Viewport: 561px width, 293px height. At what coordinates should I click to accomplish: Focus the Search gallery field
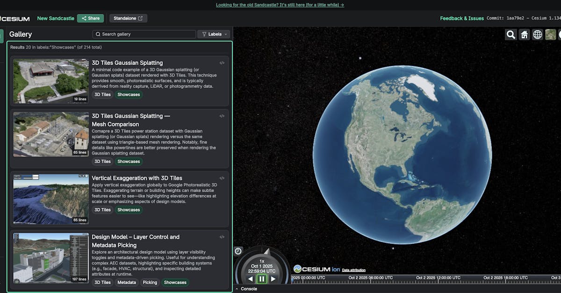(144, 34)
